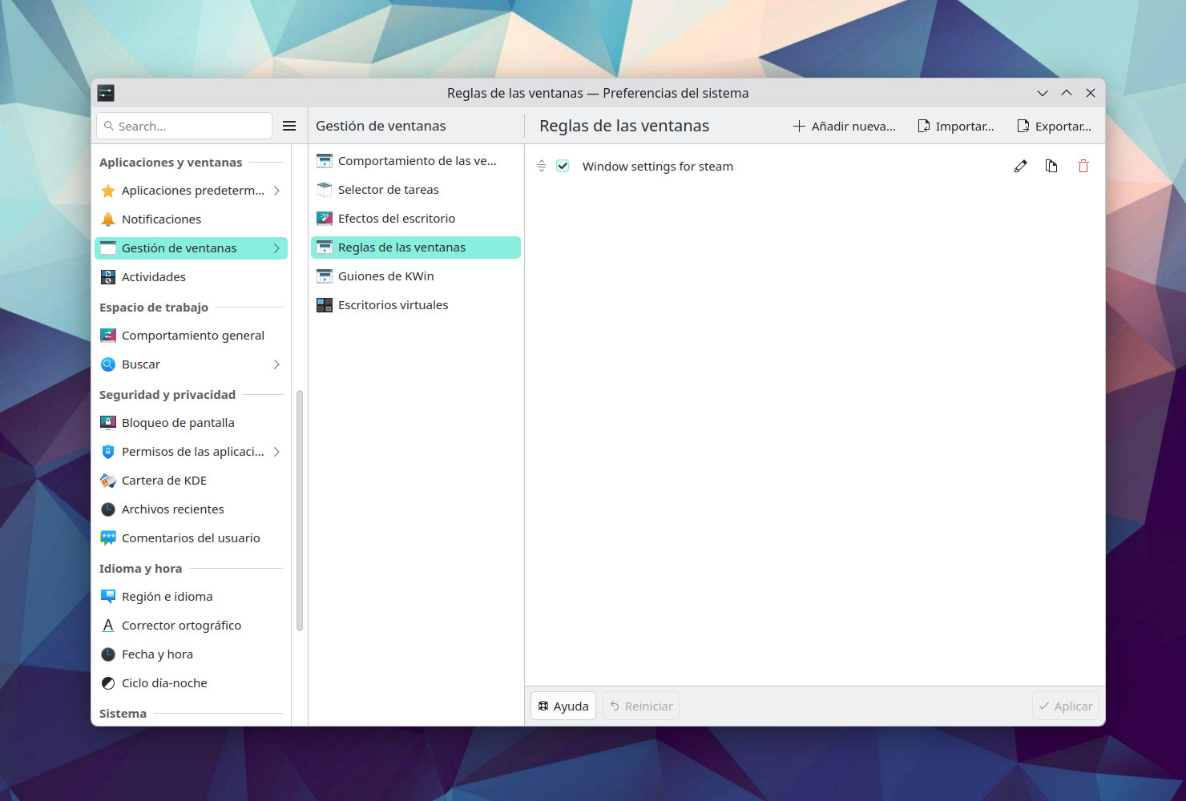Click the Ciclo día-noche icon
Screen dimensions: 1186x801
tap(108, 683)
